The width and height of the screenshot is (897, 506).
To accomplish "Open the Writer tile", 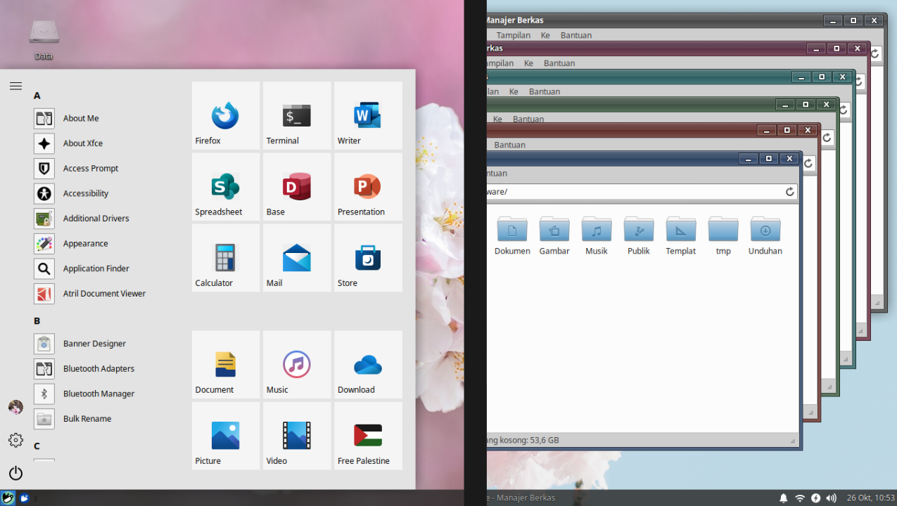I will click(x=368, y=115).
